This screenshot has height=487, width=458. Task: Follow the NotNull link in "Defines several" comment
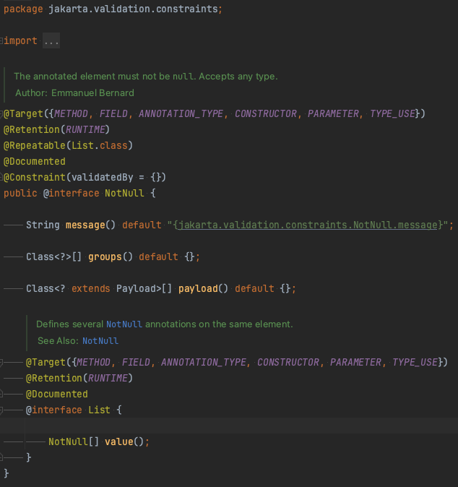(124, 324)
